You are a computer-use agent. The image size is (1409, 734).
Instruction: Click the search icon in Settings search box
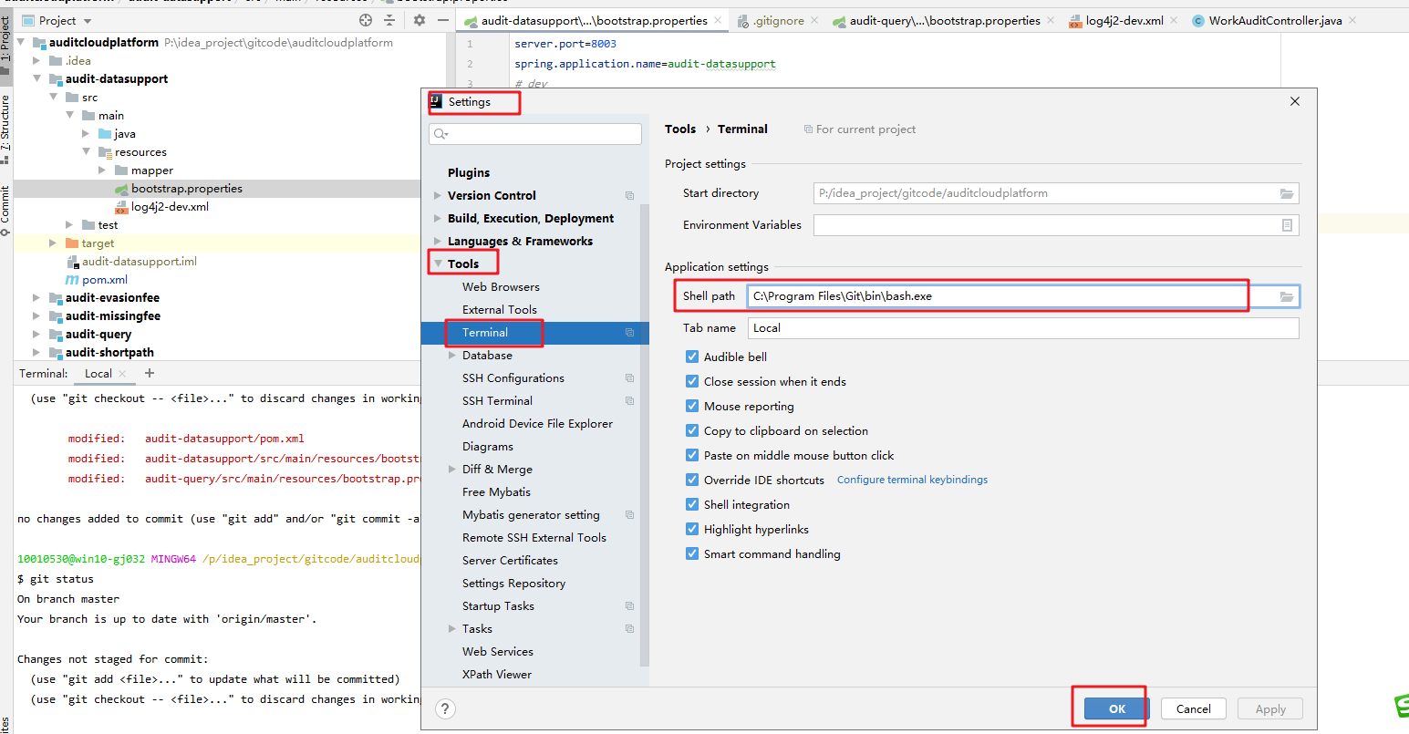point(441,134)
